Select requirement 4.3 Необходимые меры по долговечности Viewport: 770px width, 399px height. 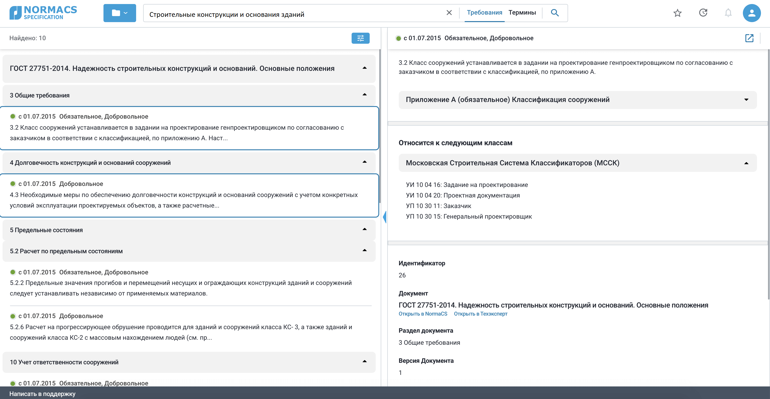(189, 195)
